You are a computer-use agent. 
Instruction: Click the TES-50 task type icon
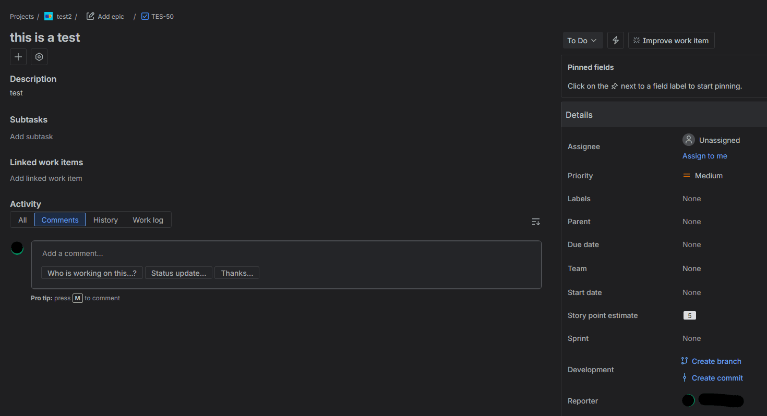coord(145,17)
